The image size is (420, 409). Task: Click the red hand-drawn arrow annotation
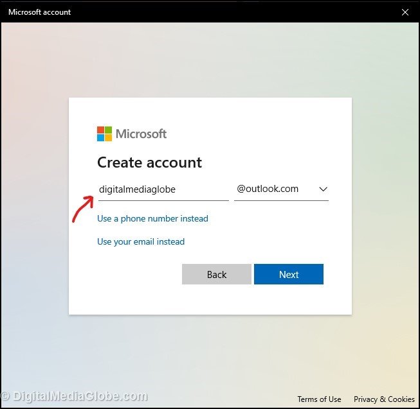[82, 209]
